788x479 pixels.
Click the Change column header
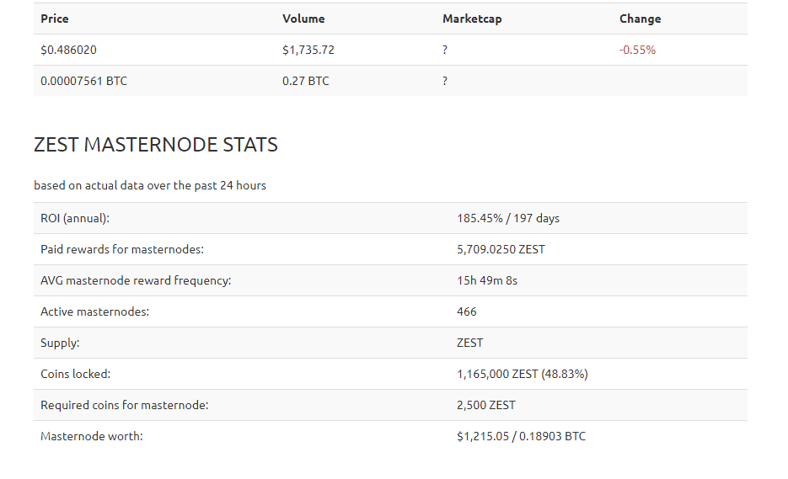pyautogui.click(x=640, y=19)
